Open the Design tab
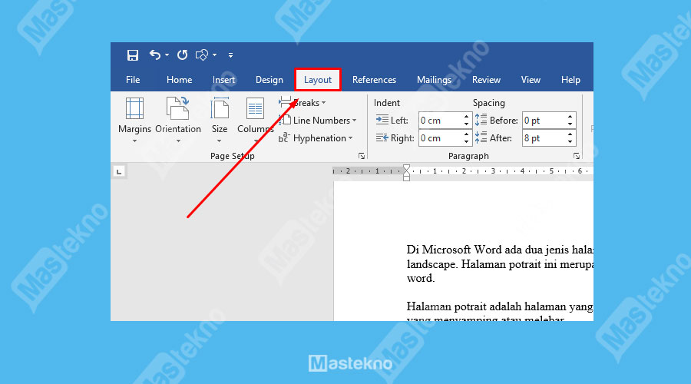The image size is (691, 384). 269,80
